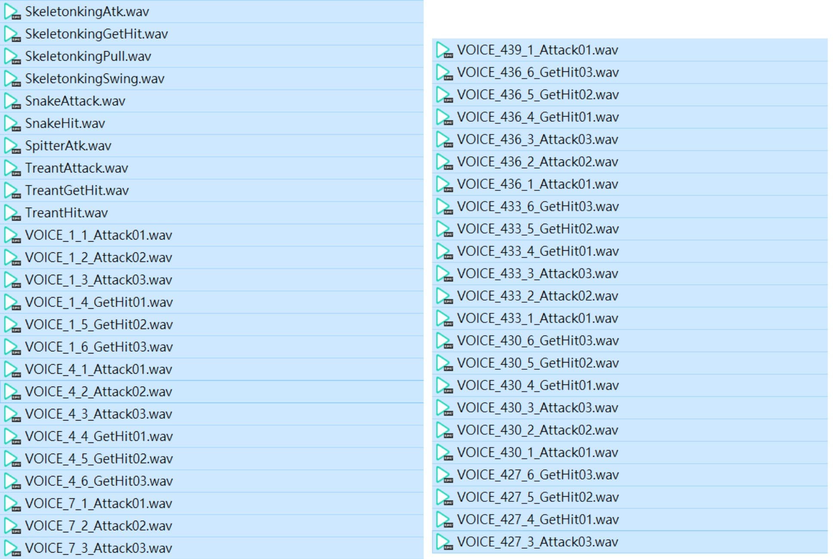
Task: Click the icon beside VOICE_1_1_Attack01.wav
Action: tap(12, 235)
